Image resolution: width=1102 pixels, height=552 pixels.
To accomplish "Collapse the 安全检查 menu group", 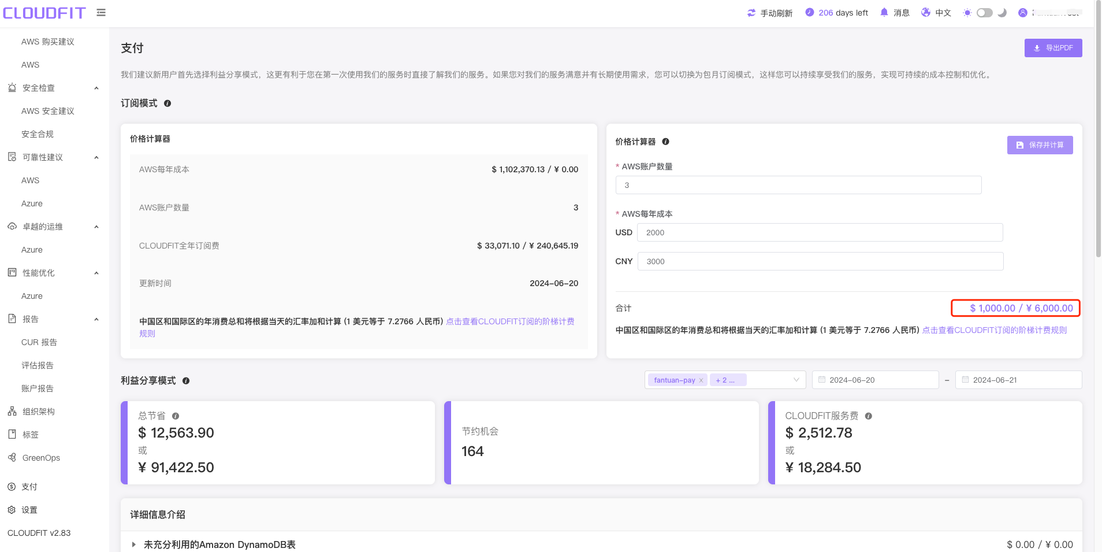I will click(x=96, y=88).
